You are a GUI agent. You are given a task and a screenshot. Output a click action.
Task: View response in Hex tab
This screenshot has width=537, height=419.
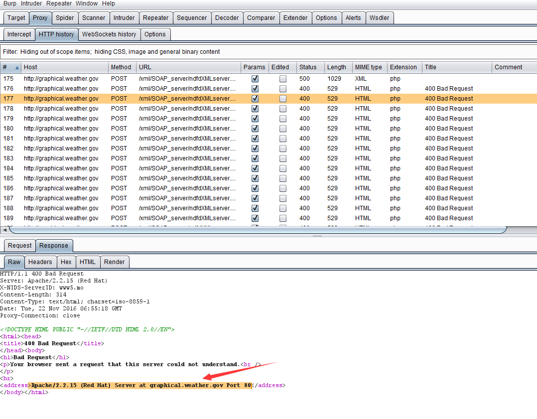(x=66, y=262)
